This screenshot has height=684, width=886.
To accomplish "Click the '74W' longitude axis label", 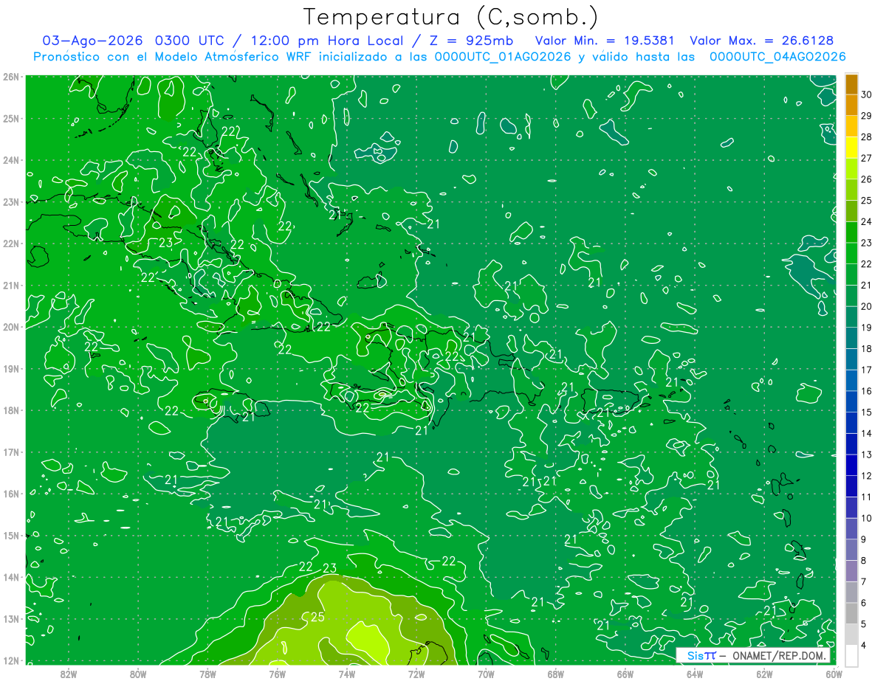I will pyautogui.click(x=347, y=674).
